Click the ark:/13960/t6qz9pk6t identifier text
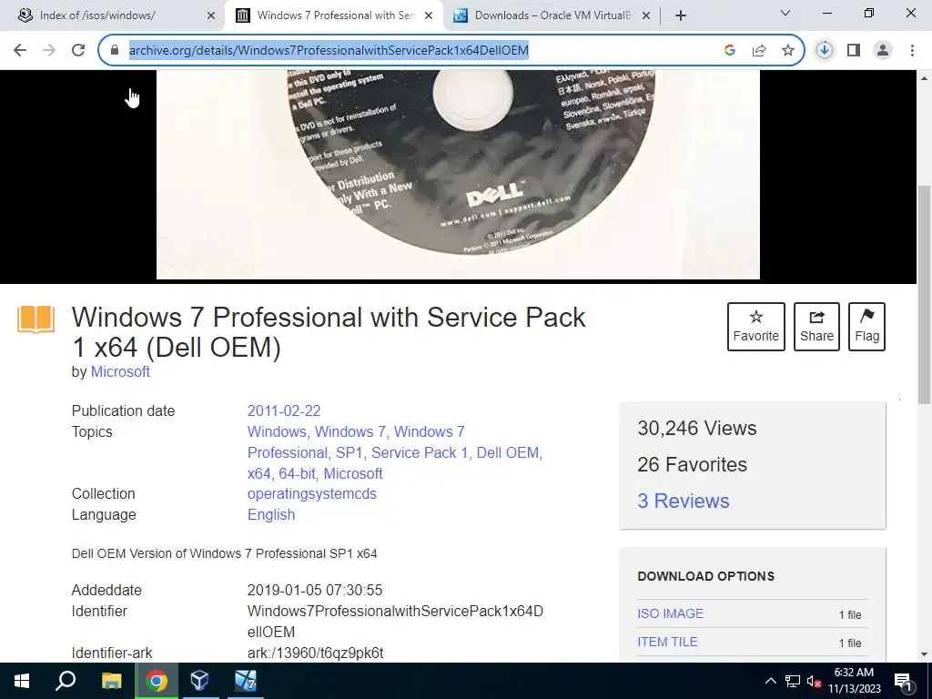Viewport: 932px width, 699px height. [x=315, y=653]
